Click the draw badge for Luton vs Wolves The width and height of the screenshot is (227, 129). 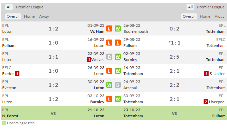point(109,57)
